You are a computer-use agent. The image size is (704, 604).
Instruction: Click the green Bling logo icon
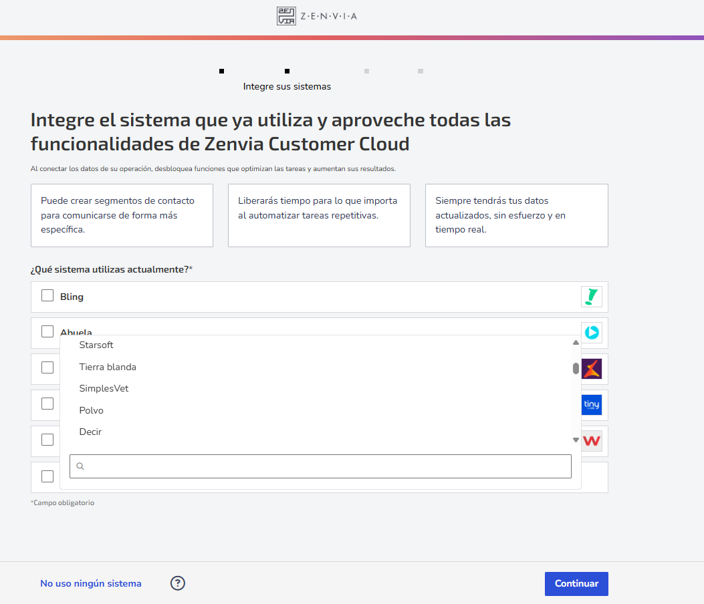pos(591,297)
